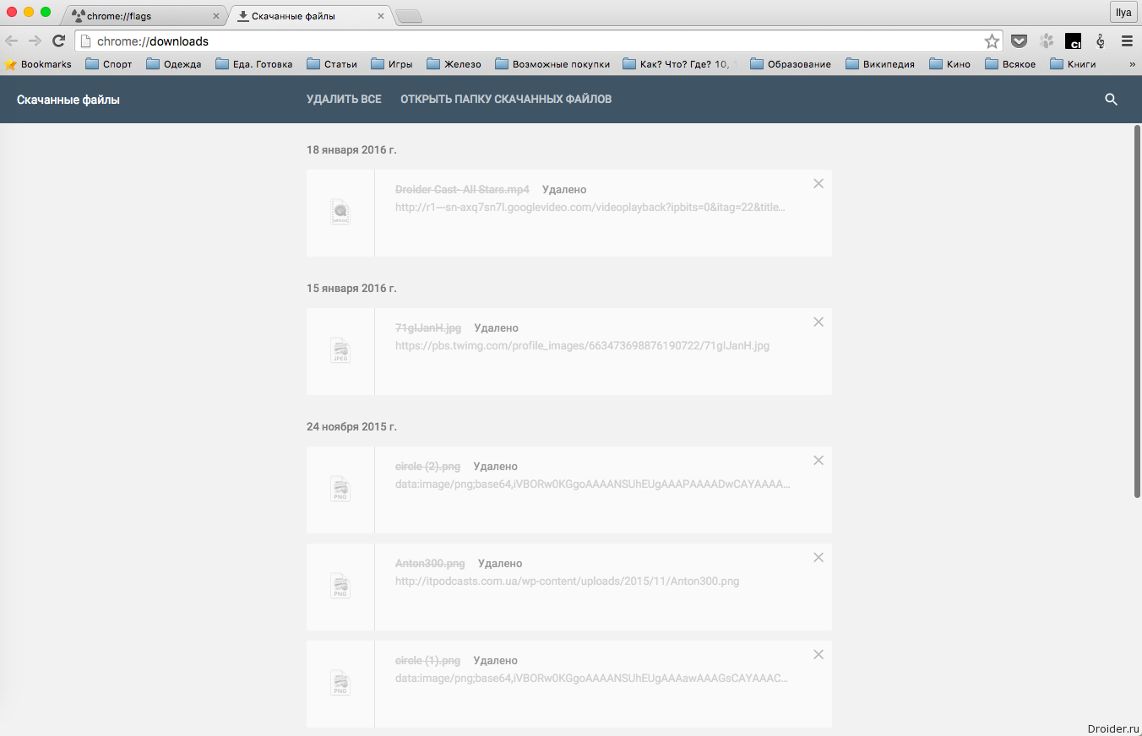Click УДАЛИТЬ ВСЕ to clear downloads

point(344,100)
